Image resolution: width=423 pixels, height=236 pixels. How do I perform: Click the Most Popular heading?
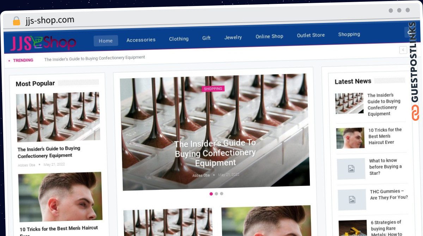(x=35, y=83)
